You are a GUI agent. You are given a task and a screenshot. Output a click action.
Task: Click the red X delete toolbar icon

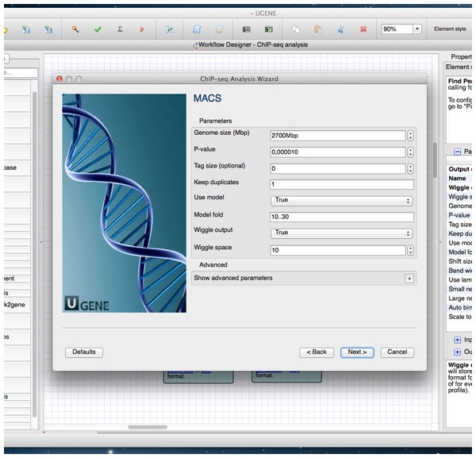coord(363,29)
